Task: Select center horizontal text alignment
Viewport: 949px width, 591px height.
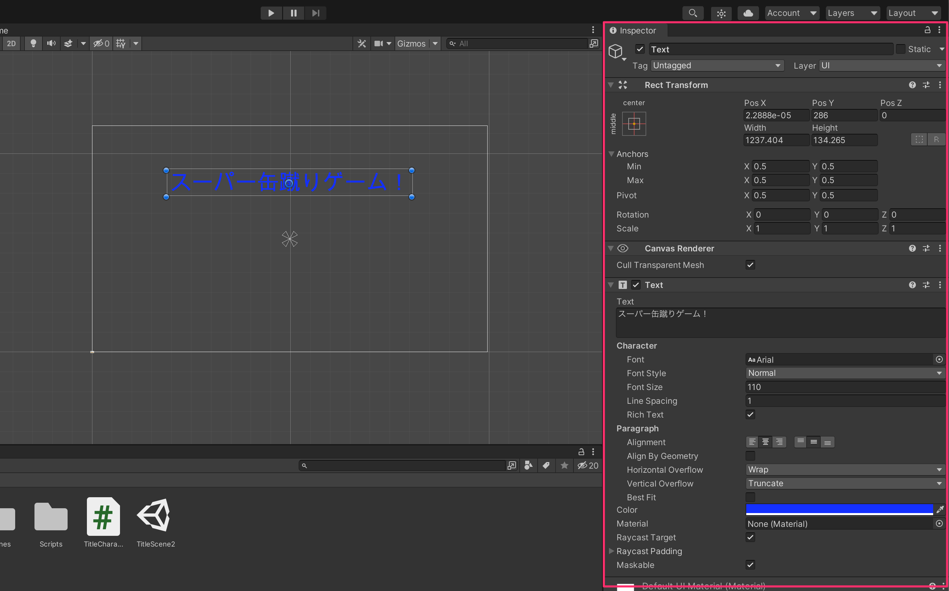Action: pos(765,442)
